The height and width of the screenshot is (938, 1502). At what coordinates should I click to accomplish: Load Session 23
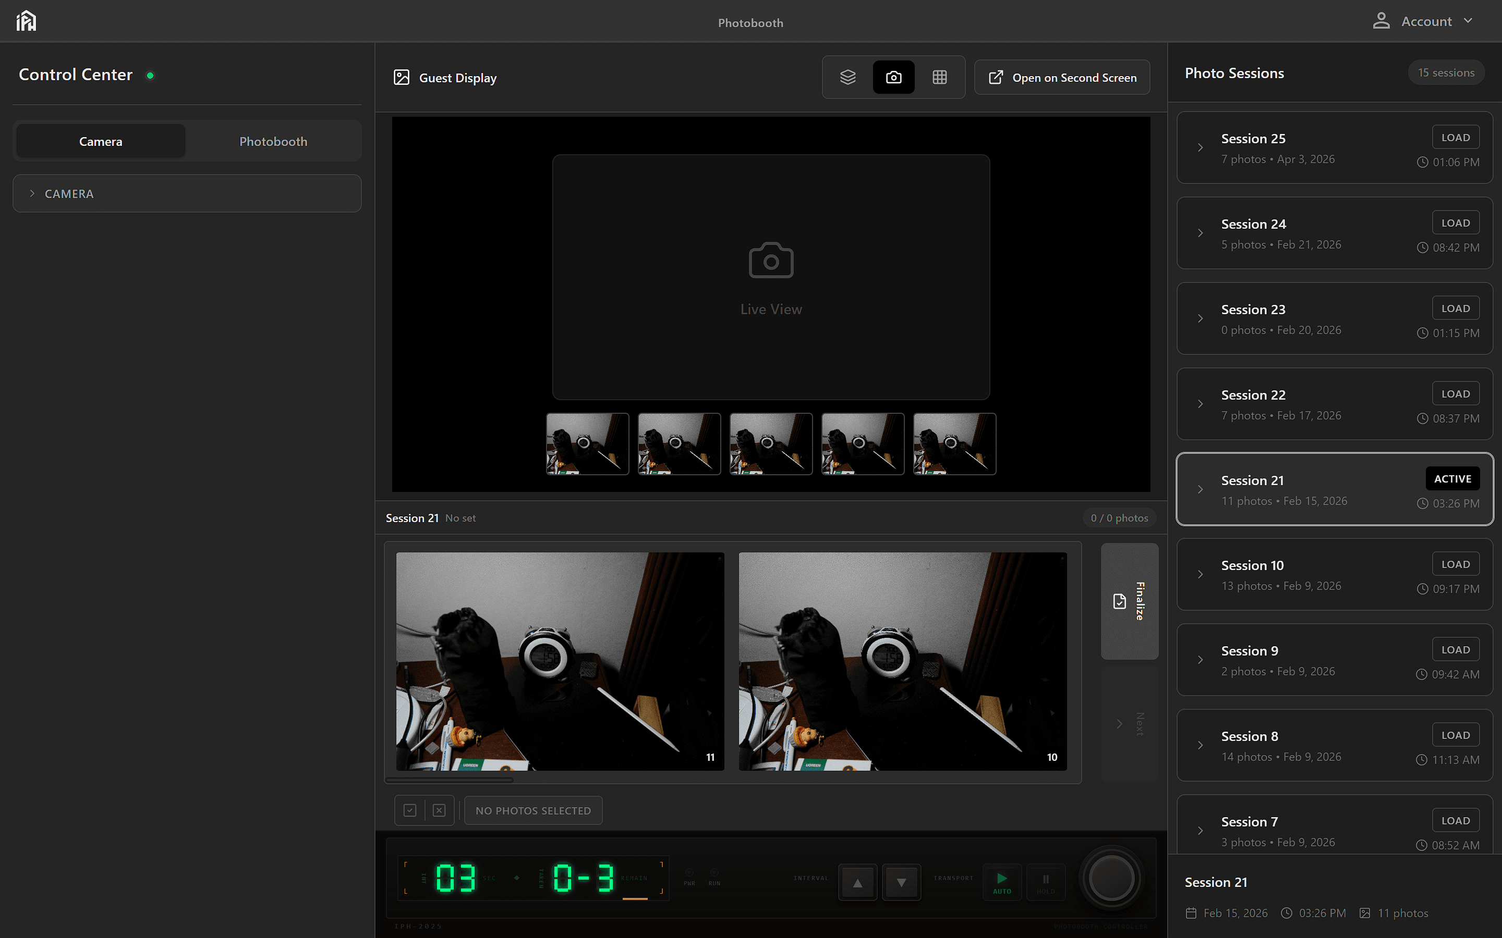point(1456,308)
